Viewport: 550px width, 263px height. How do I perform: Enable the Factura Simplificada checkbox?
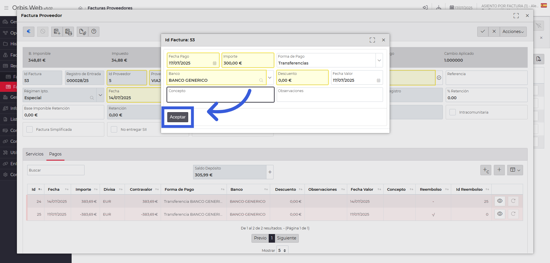[30, 130]
